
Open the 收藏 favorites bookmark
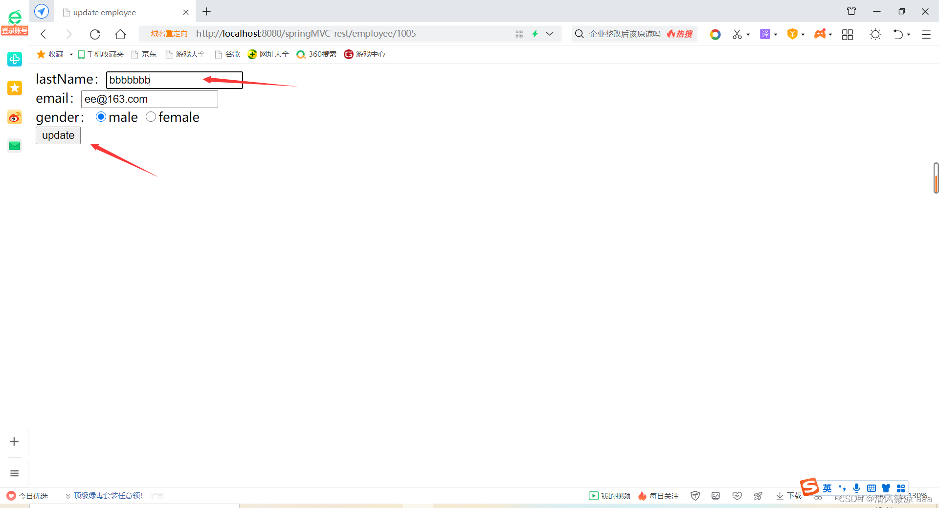click(50, 54)
